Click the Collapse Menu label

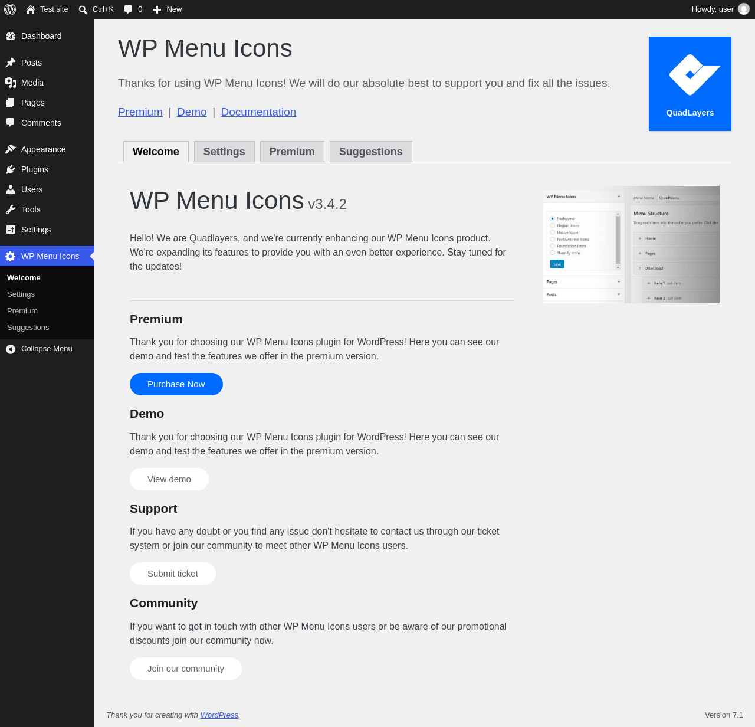[47, 349]
